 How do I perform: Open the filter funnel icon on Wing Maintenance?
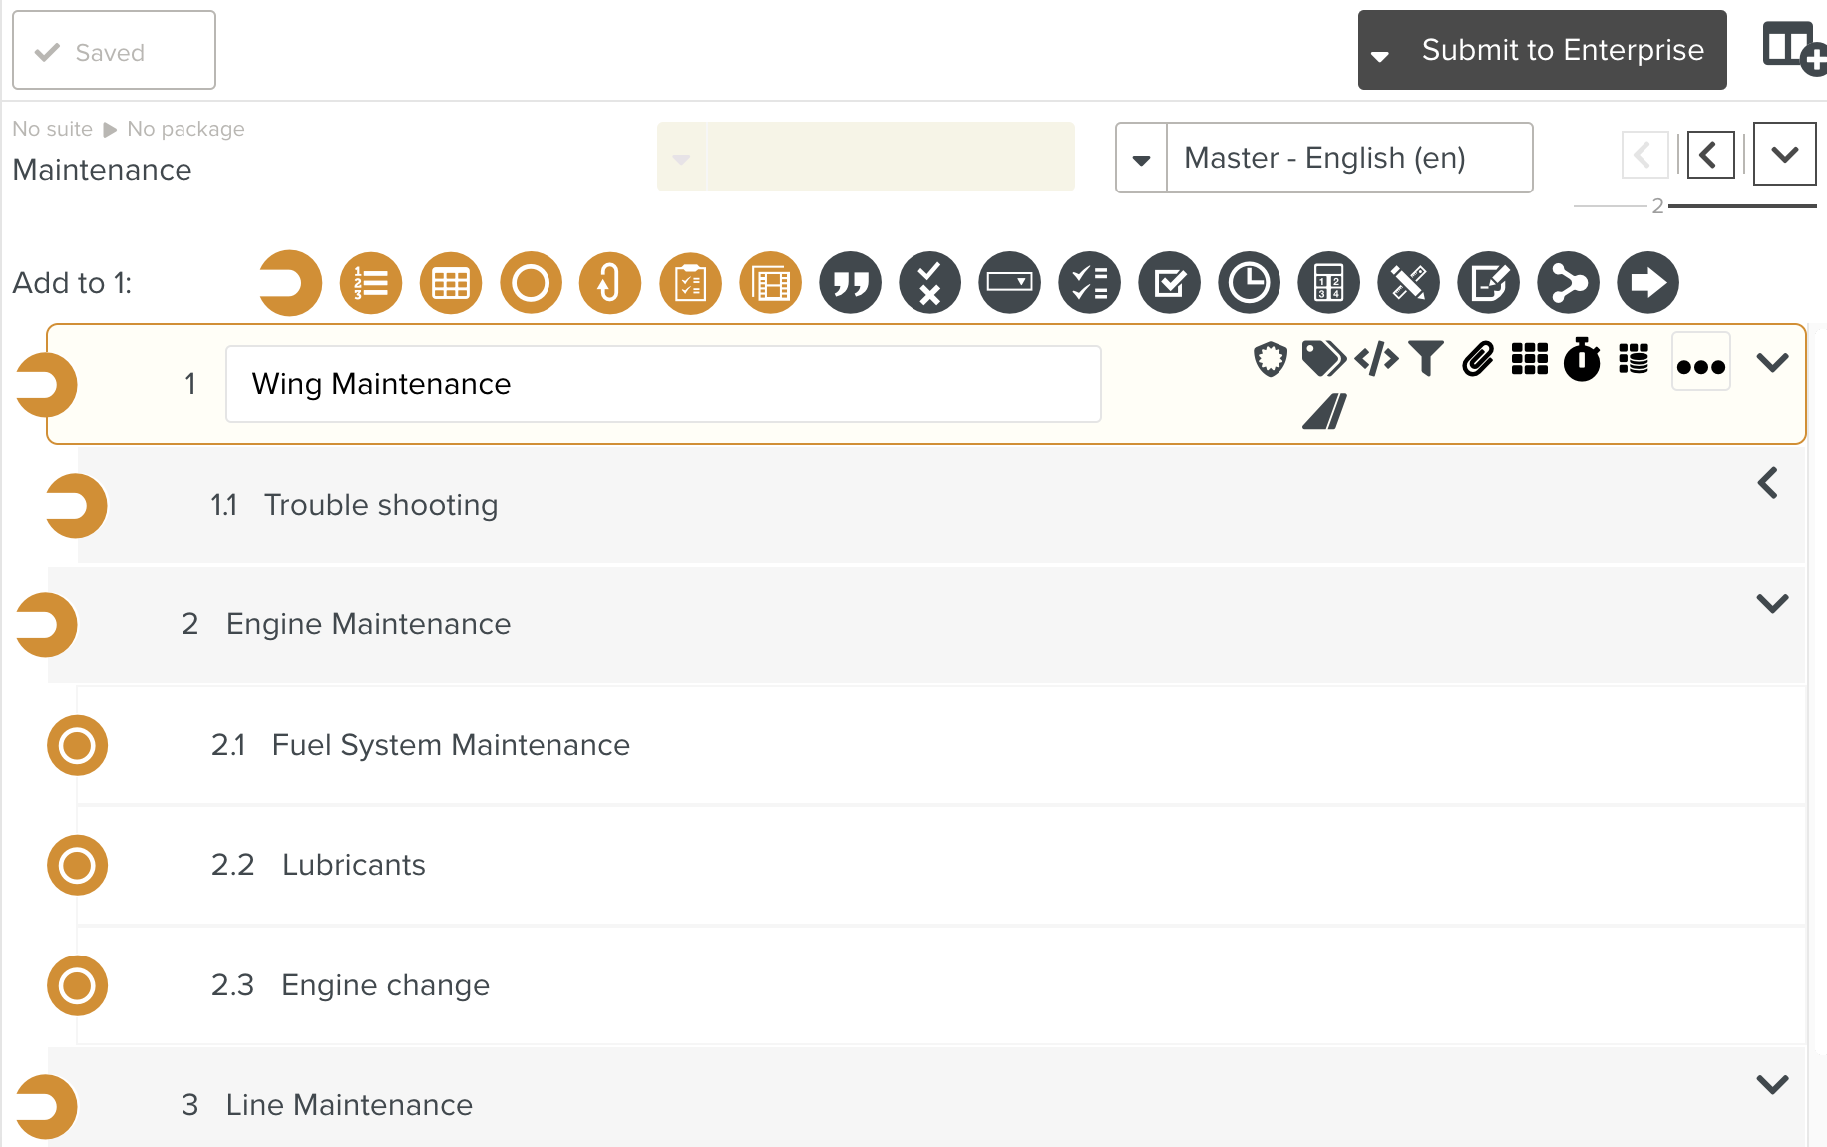[1427, 359]
